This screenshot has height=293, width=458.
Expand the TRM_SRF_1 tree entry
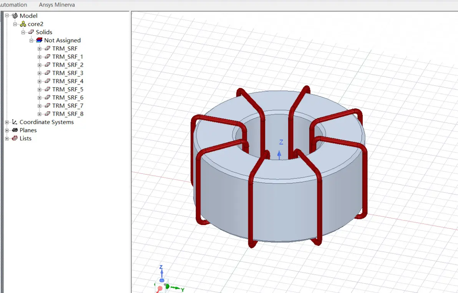coord(40,57)
